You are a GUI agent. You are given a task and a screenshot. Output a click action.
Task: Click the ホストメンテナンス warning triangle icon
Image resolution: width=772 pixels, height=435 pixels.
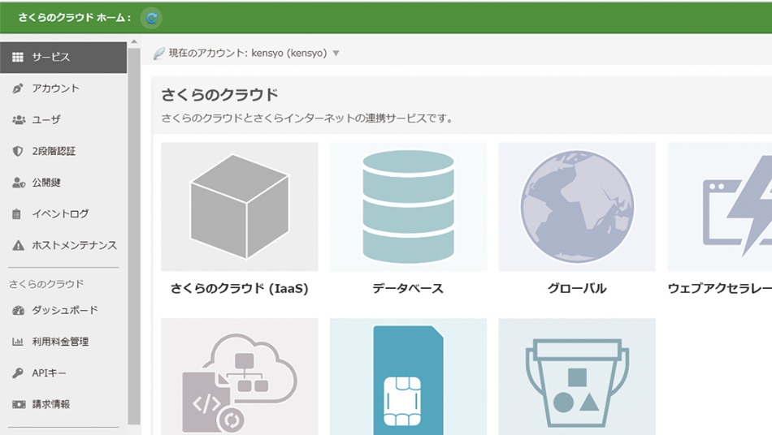(18, 245)
